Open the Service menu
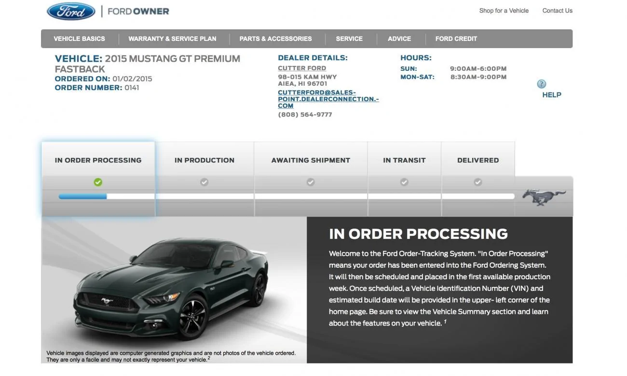 pos(349,39)
